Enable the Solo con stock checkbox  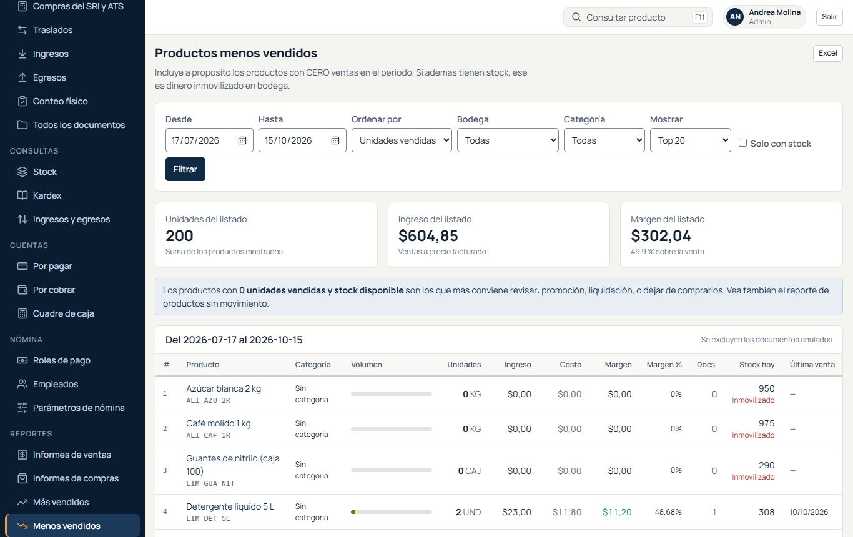[742, 143]
